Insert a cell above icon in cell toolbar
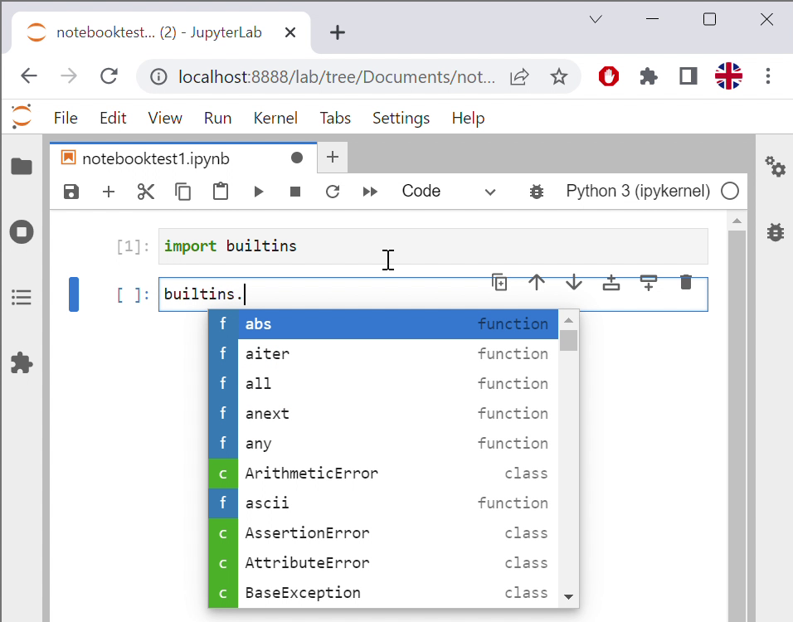 pos(611,282)
